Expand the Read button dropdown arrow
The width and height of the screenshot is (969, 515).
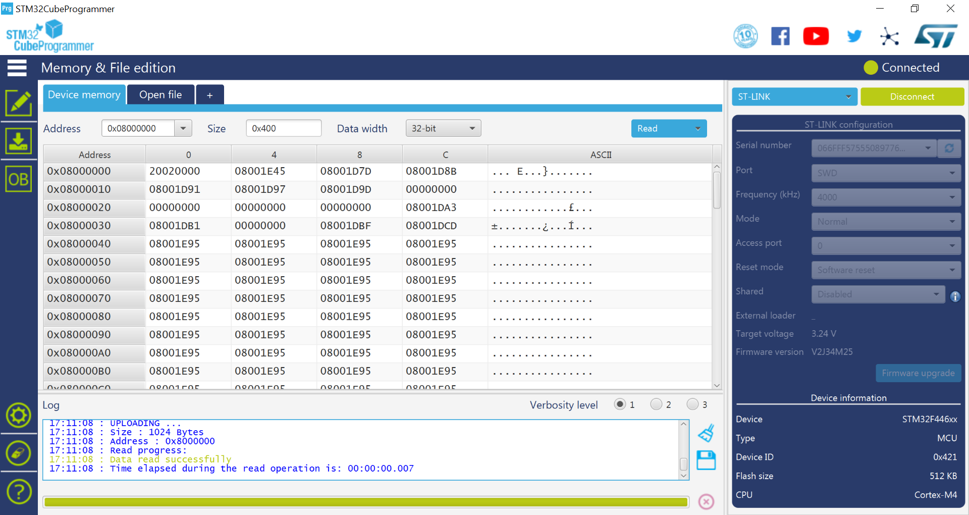coord(698,128)
